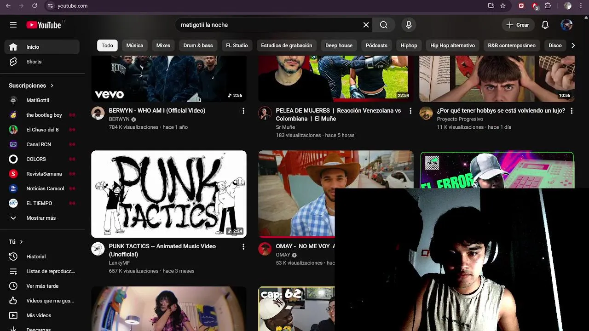
Task: Open the browser three-dot menu
Action: 582,6
